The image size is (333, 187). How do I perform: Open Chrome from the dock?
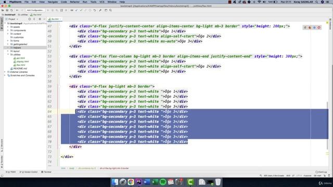tap(131, 182)
